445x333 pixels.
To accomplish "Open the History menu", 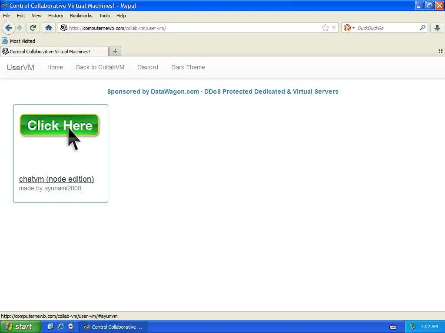I will coord(56,16).
